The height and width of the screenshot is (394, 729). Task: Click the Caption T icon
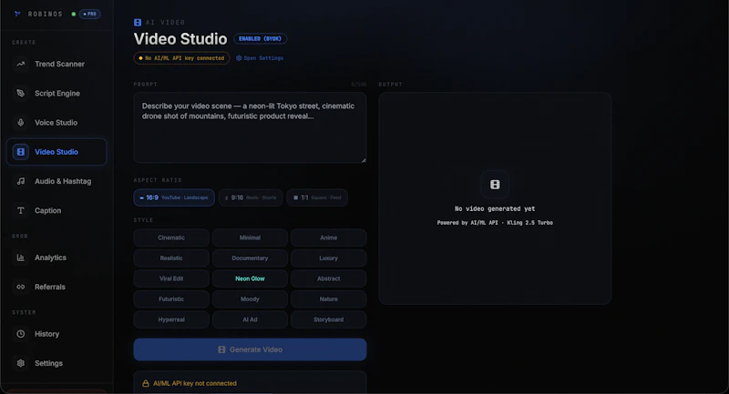[x=20, y=210]
